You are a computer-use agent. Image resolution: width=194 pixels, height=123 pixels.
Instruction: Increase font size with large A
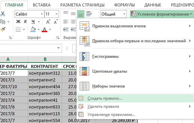point(48,22)
